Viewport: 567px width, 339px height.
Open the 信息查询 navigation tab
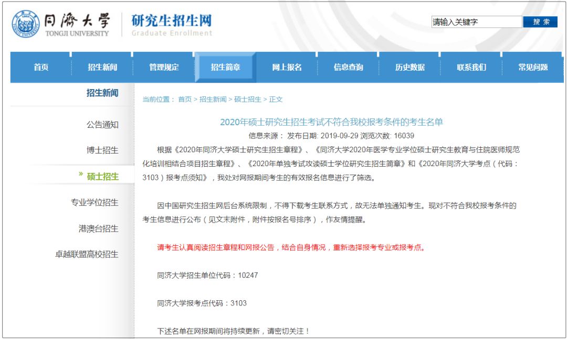click(x=348, y=68)
